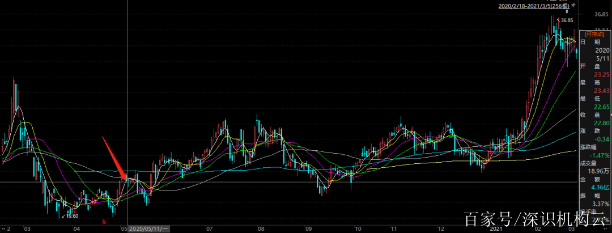This screenshot has height=233, width=612.
Task: Click the pin icon beside the date range
Action: (x=573, y=6)
